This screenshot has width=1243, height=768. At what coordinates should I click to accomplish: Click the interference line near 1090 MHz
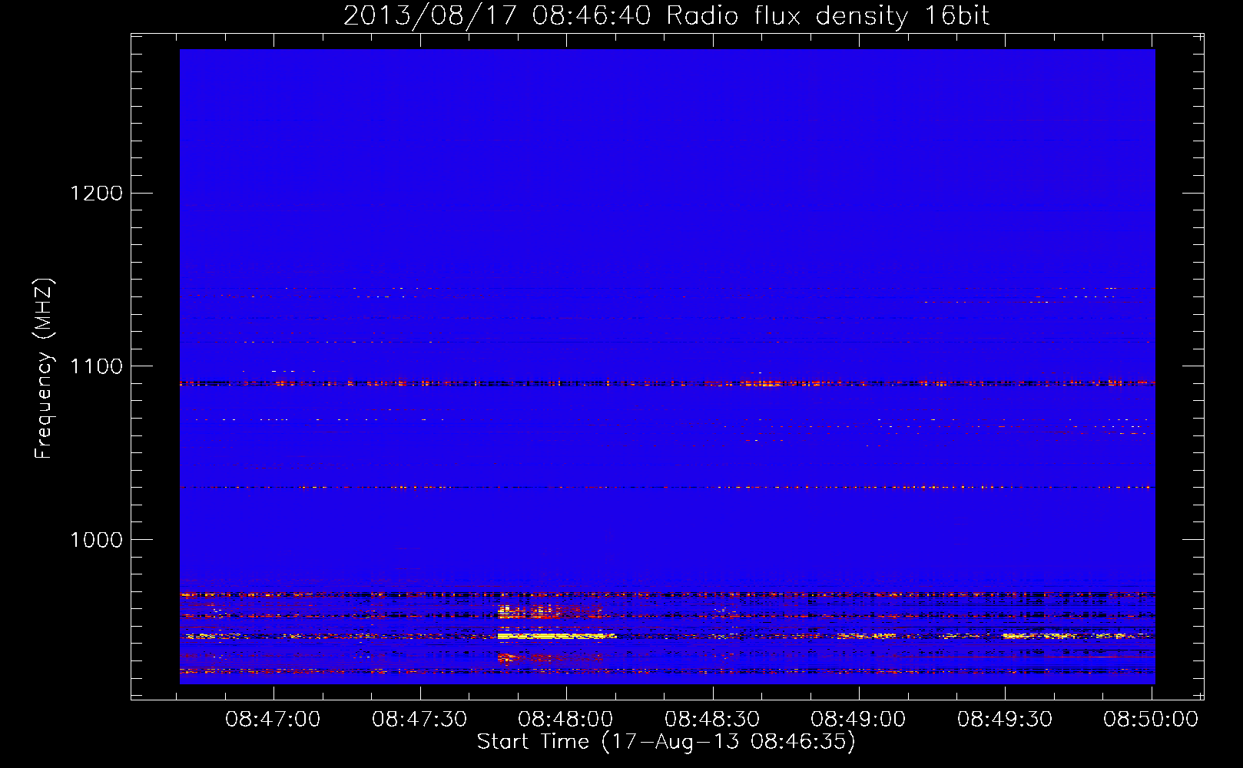point(667,382)
